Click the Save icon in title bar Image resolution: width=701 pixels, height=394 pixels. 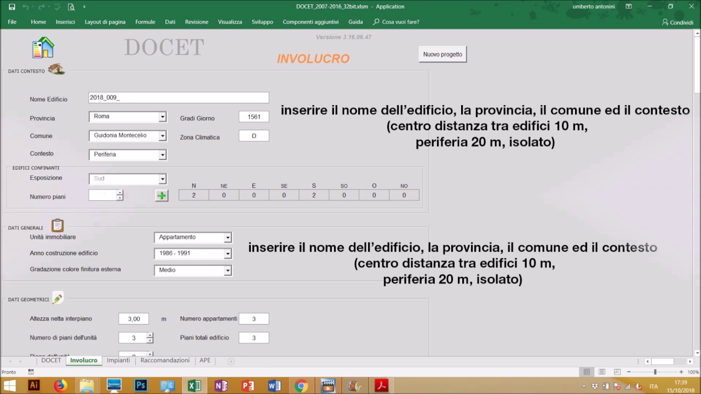12,7
